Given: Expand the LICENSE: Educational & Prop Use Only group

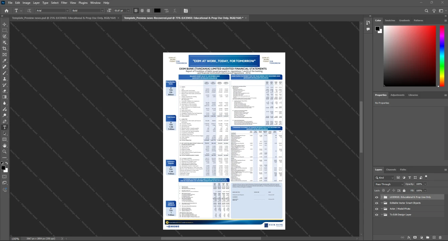Looking at the screenshot, I should [x=382, y=197].
